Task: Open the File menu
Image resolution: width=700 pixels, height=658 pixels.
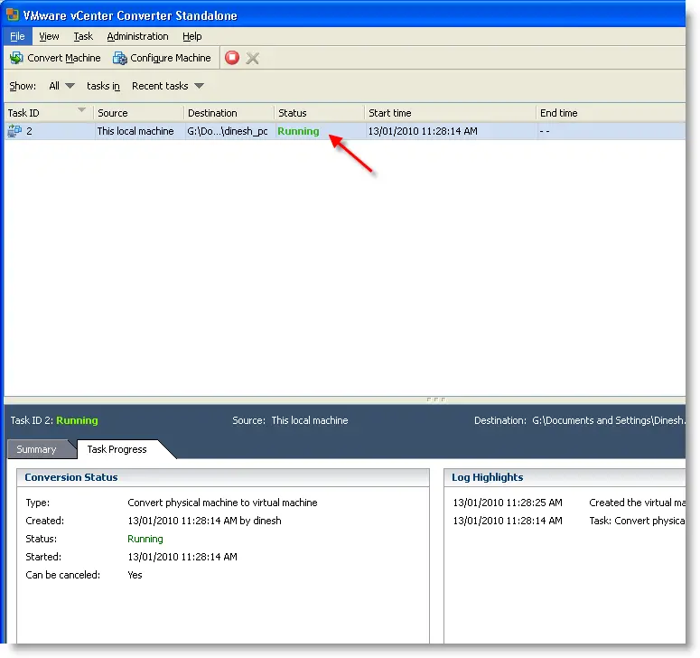Action: [17, 36]
